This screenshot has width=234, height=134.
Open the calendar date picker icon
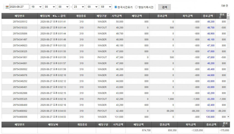[7, 7]
